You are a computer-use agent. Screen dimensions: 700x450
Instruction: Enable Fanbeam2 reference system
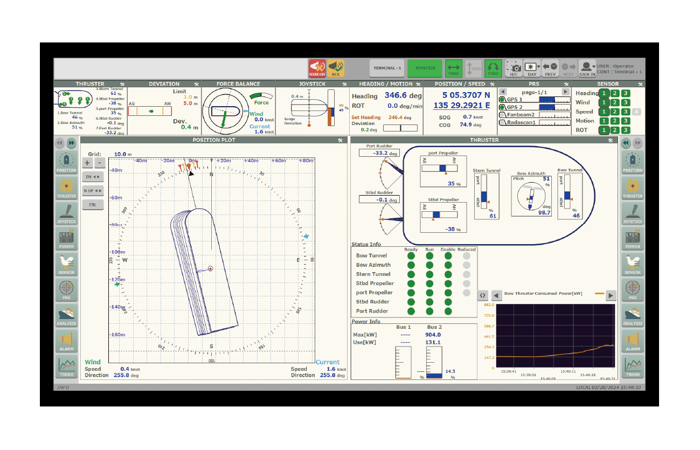(x=502, y=115)
